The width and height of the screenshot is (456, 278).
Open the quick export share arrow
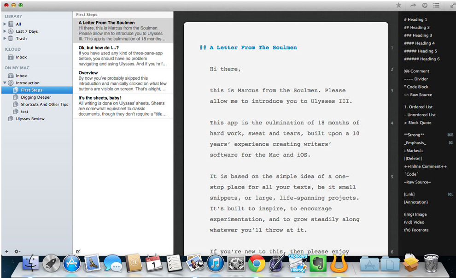(413, 5)
